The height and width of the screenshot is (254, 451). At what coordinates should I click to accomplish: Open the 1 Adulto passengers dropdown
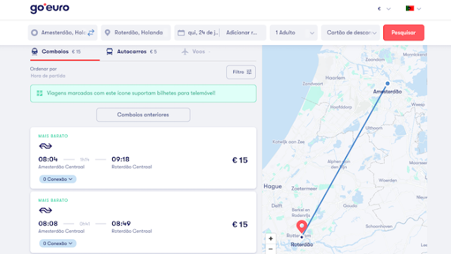[x=294, y=33]
